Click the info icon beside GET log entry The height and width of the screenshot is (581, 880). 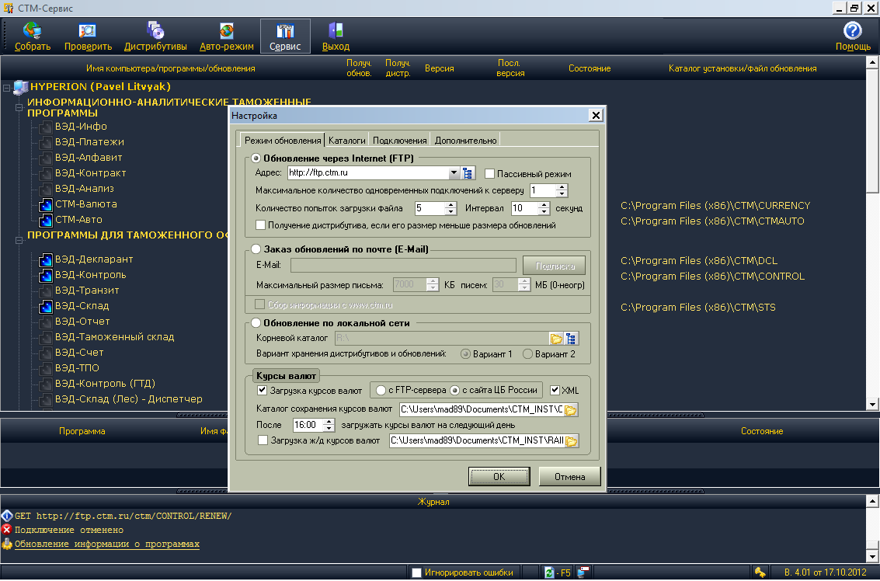coord(7,515)
